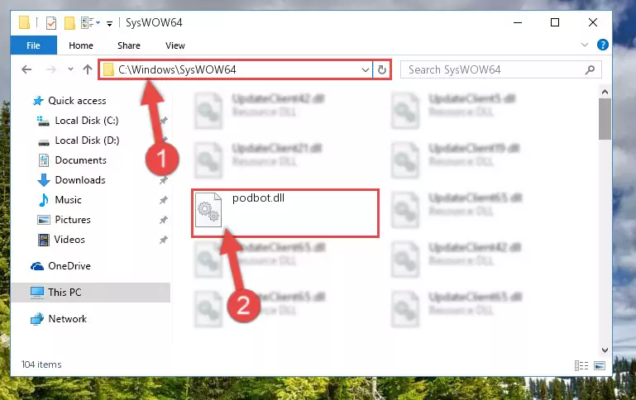
Task: Click the This PC monitor icon
Action: [37, 293]
